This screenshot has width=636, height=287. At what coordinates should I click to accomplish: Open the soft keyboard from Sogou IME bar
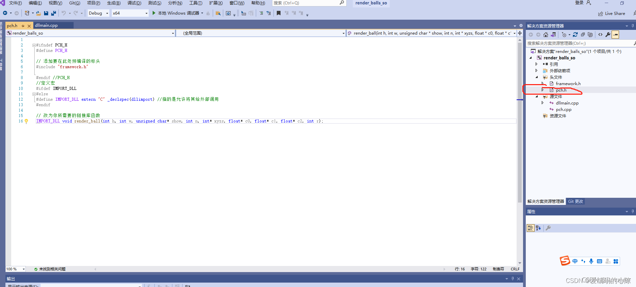[599, 261]
